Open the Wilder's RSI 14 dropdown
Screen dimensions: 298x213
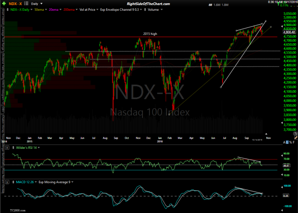coord(28,147)
